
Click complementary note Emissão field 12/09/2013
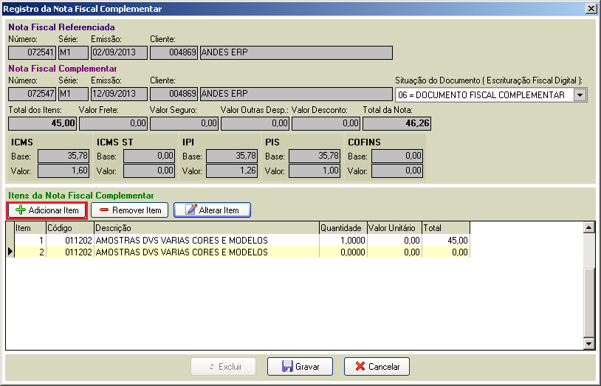click(119, 94)
